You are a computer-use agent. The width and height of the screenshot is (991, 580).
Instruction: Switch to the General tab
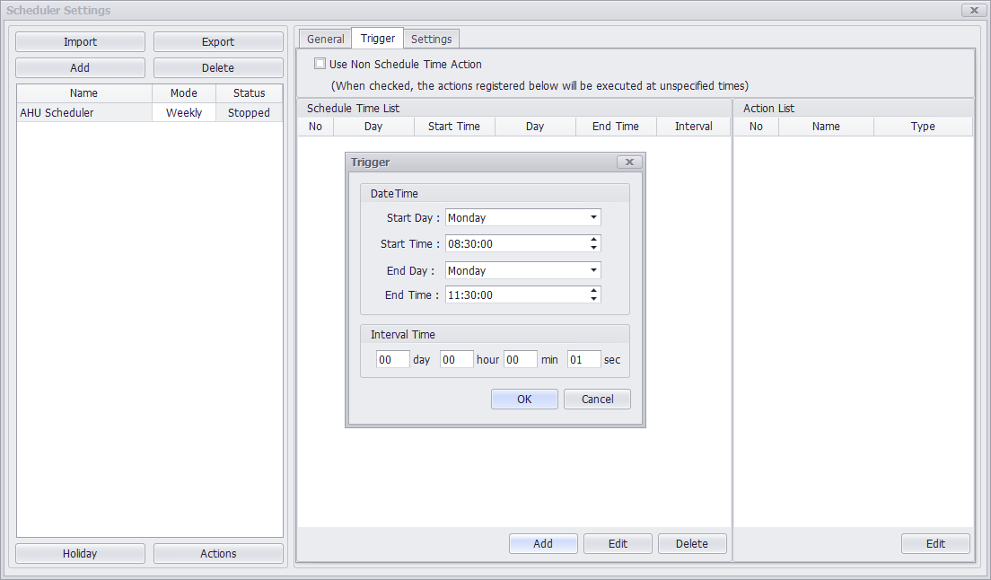point(325,40)
